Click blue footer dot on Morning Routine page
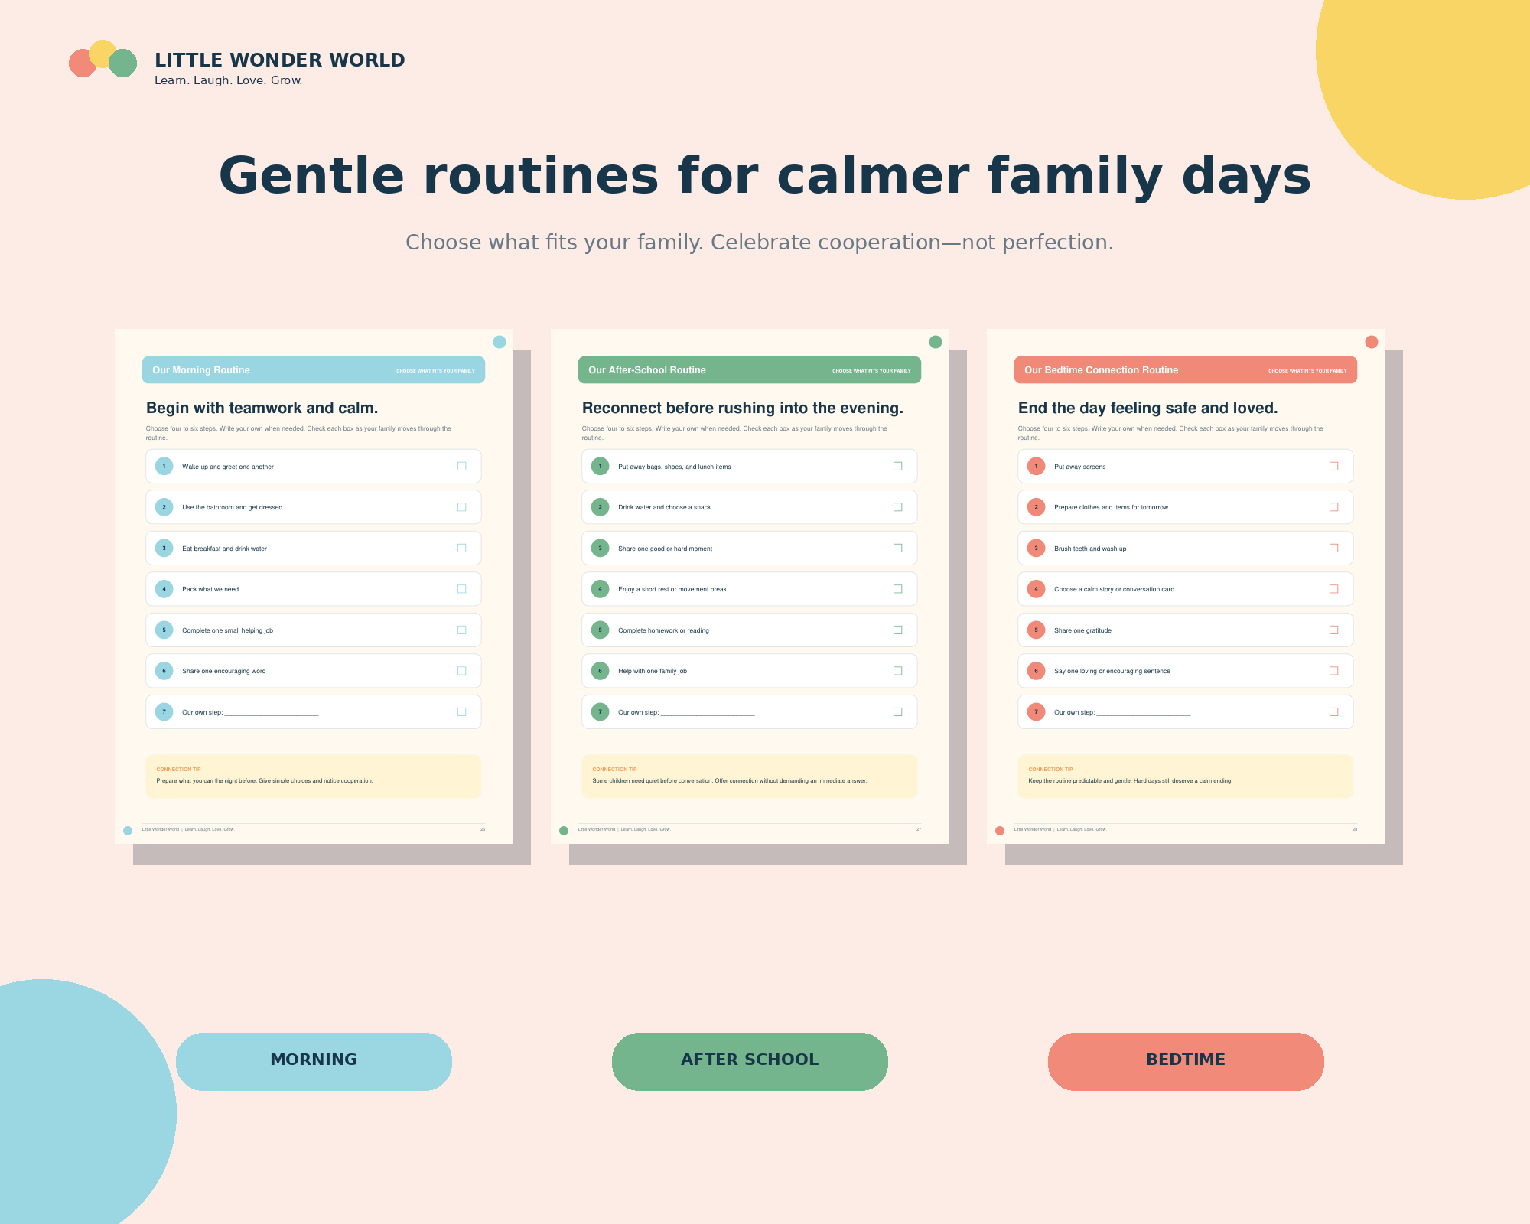This screenshot has height=1224, width=1530. pyautogui.click(x=128, y=831)
